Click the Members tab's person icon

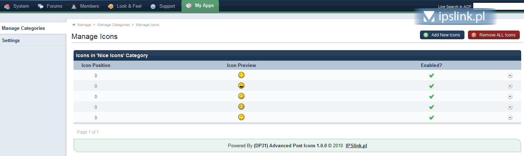click(x=74, y=6)
